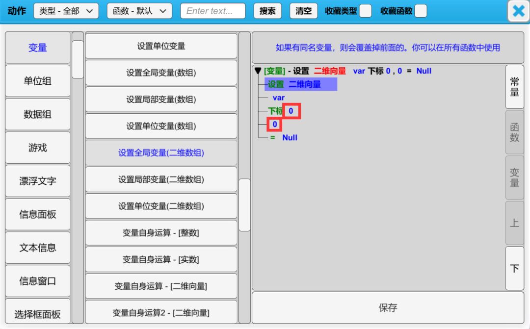The height and width of the screenshot is (329, 530).
Task: Open the 类型 - 全部 dropdown
Action: click(x=66, y=11)
